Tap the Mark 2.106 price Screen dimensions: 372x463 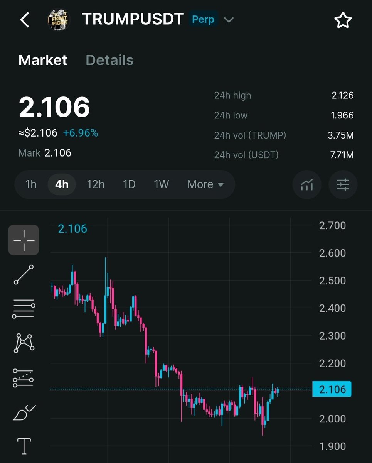click(x=45, y=153)
